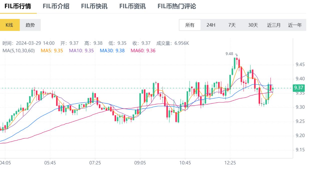The image size is (311, 171).
Task: Click the 收: 9.37 close price readout
Action: click(141, 43)
